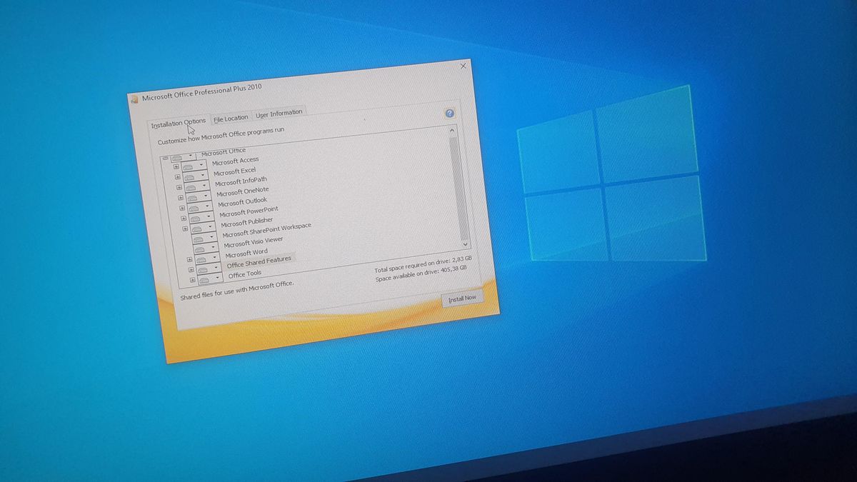
Task: Click the scrollbar up arrow
Action: coord(451,131)
